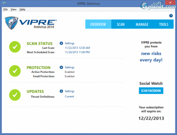Click the green Updates checkmark icon
This screenshot has height=135, width=177.
coord(15,95)
